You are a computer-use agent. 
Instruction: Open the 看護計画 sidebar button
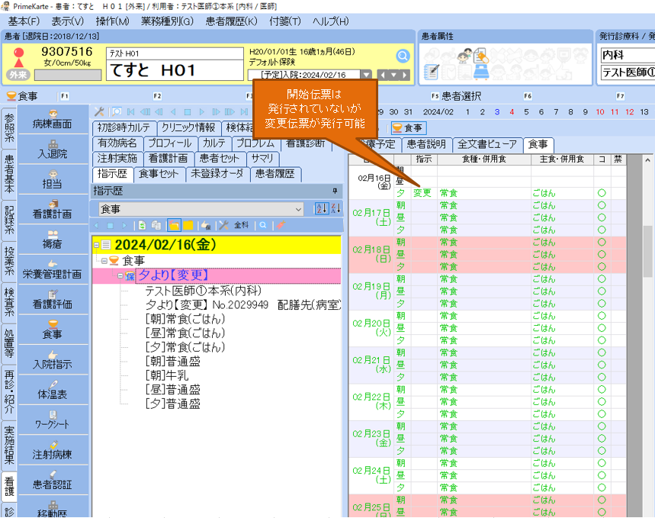(53, 210)
